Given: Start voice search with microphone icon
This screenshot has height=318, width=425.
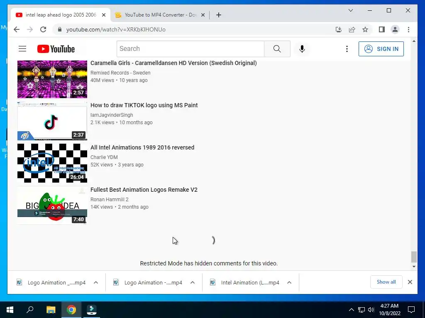Looking at the screenshot, I should [x=302, y=49].
